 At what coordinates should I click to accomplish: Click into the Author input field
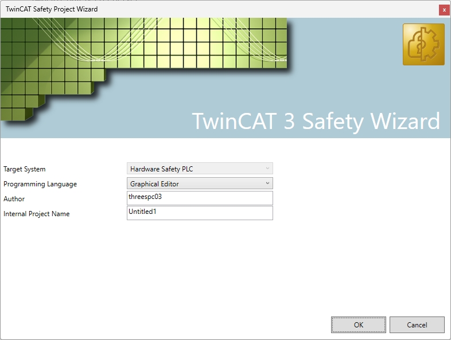[200, 198]
